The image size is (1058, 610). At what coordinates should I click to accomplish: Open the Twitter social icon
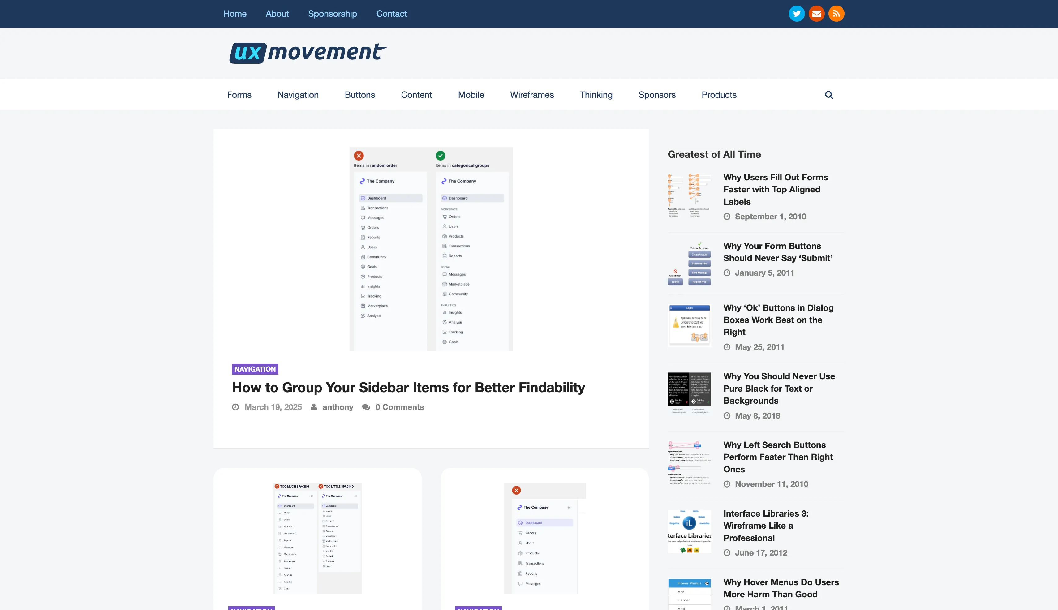(797, 14)
